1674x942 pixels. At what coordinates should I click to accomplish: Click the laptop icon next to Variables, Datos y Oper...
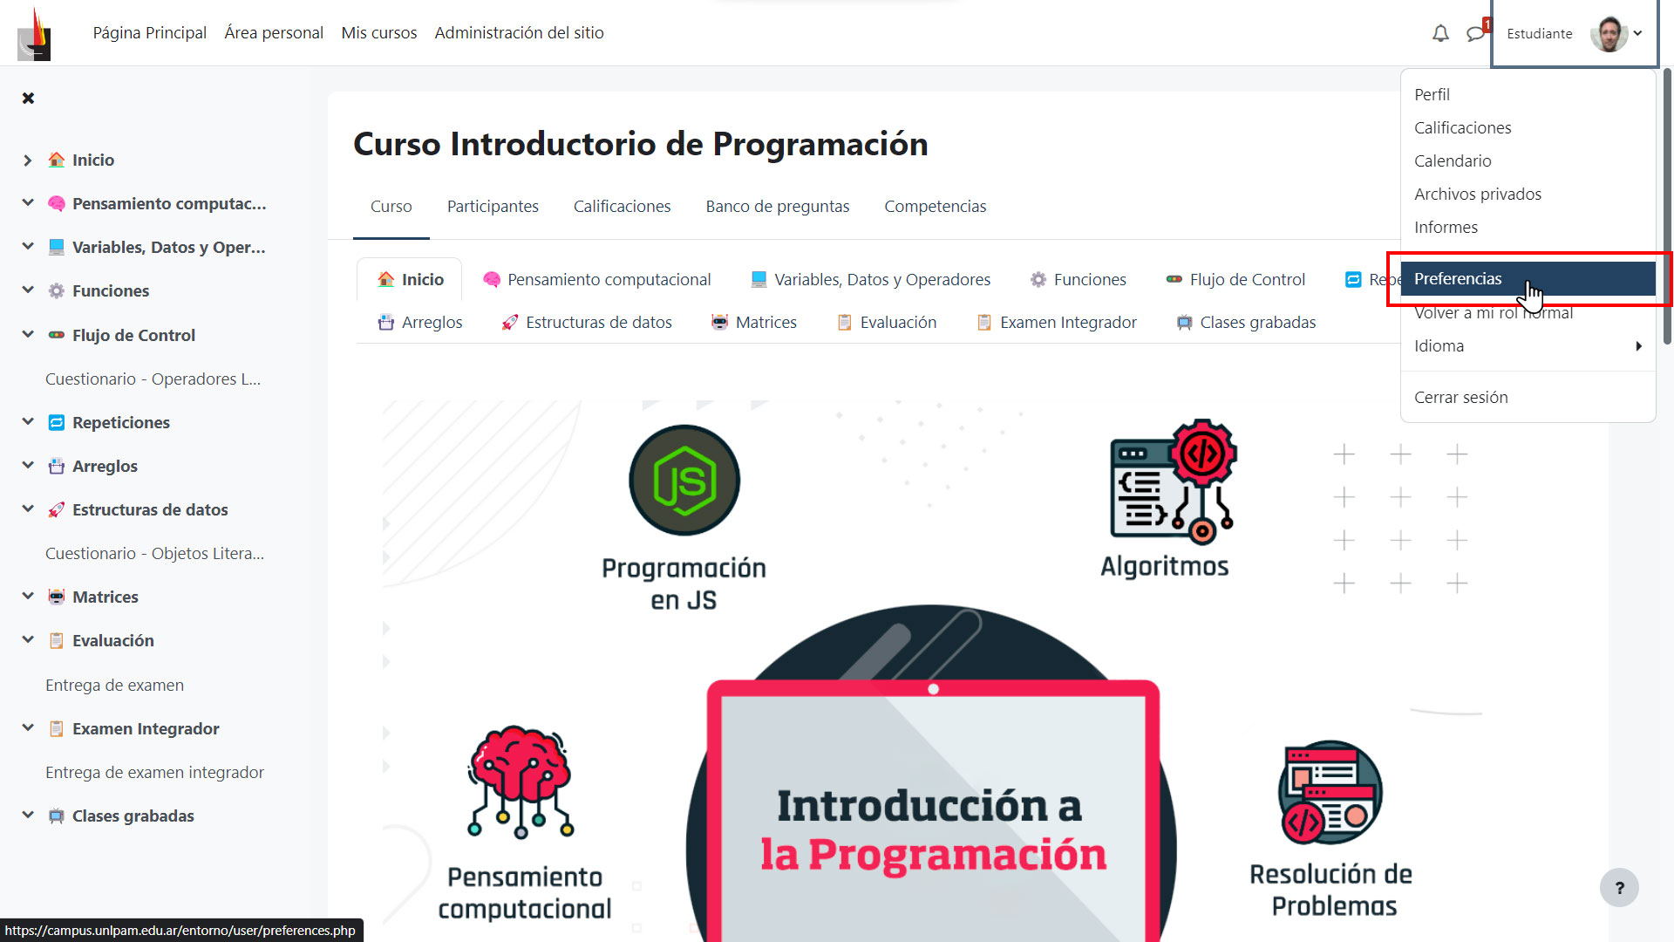tap(57, 247)
